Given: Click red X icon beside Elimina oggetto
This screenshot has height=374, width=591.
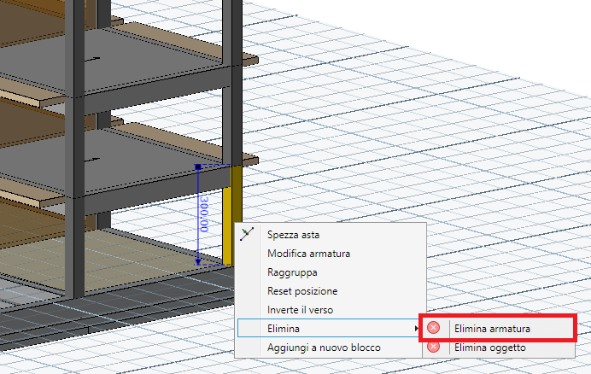Looking at the screenshot, I should (434, 347).
